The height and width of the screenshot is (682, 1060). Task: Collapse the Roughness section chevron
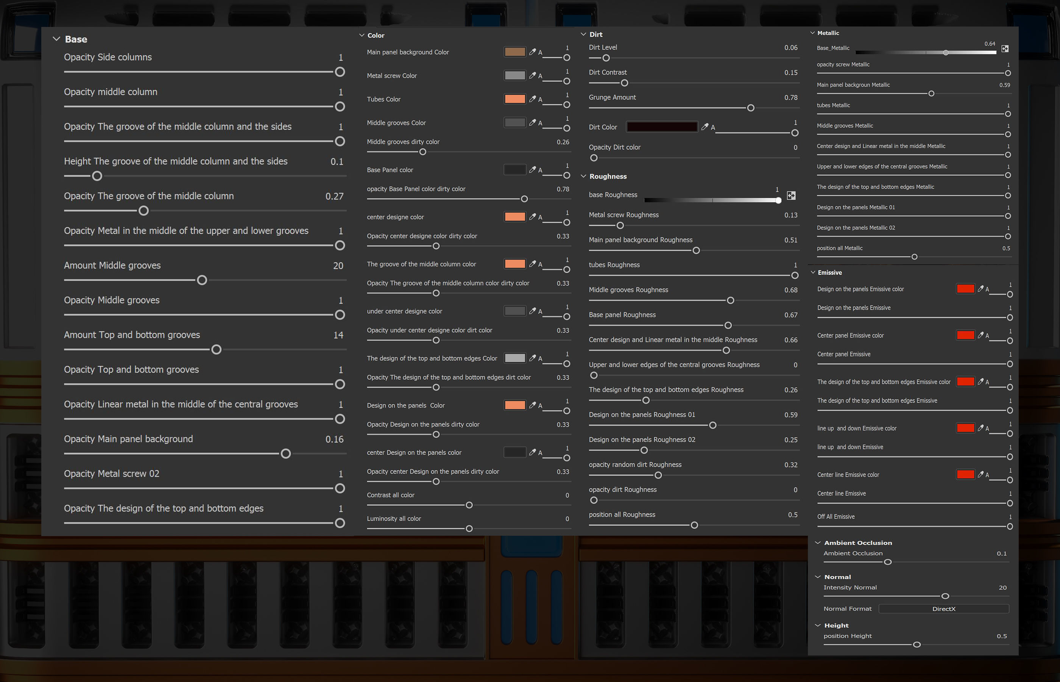(583, 176)
